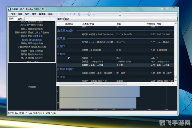Screen dimensions: 192x128
Task: Click the FL channel level meter bar
Action: [x=99, y=92]
